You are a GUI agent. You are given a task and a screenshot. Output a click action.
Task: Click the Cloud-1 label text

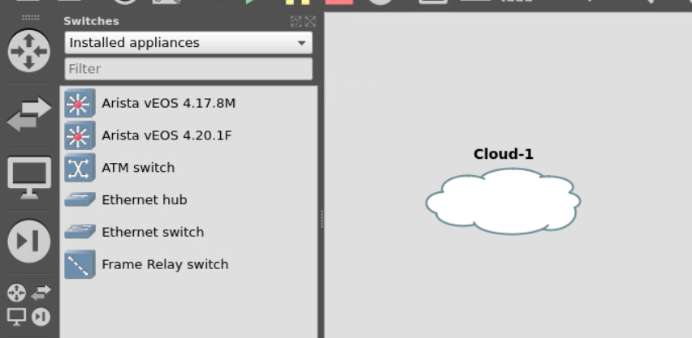coord(503,154)
